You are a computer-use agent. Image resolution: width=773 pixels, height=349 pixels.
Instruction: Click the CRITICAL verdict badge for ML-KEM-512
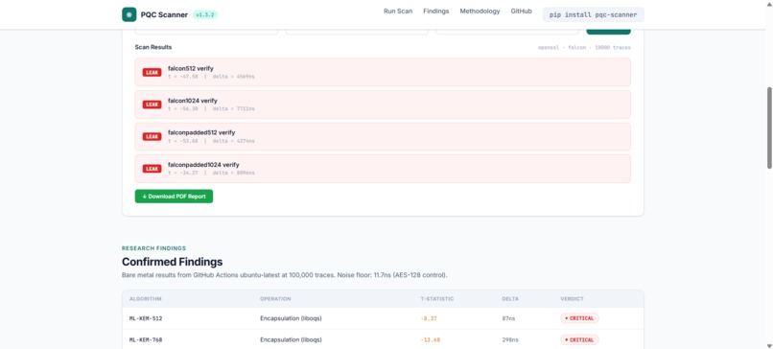[x=579, y=318]
